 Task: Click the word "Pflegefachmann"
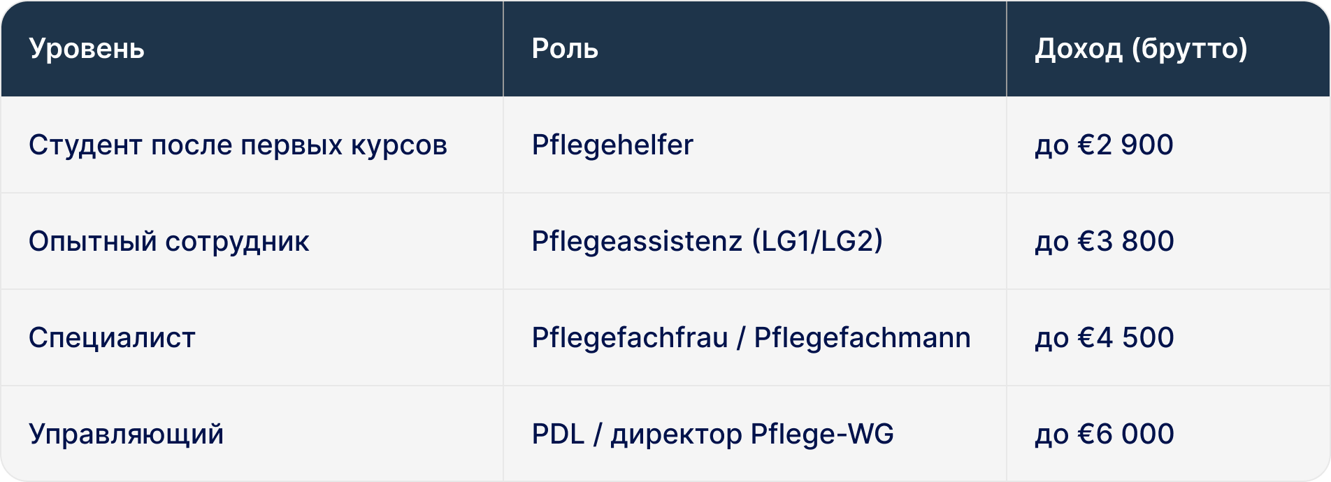[x=862, y=338]
